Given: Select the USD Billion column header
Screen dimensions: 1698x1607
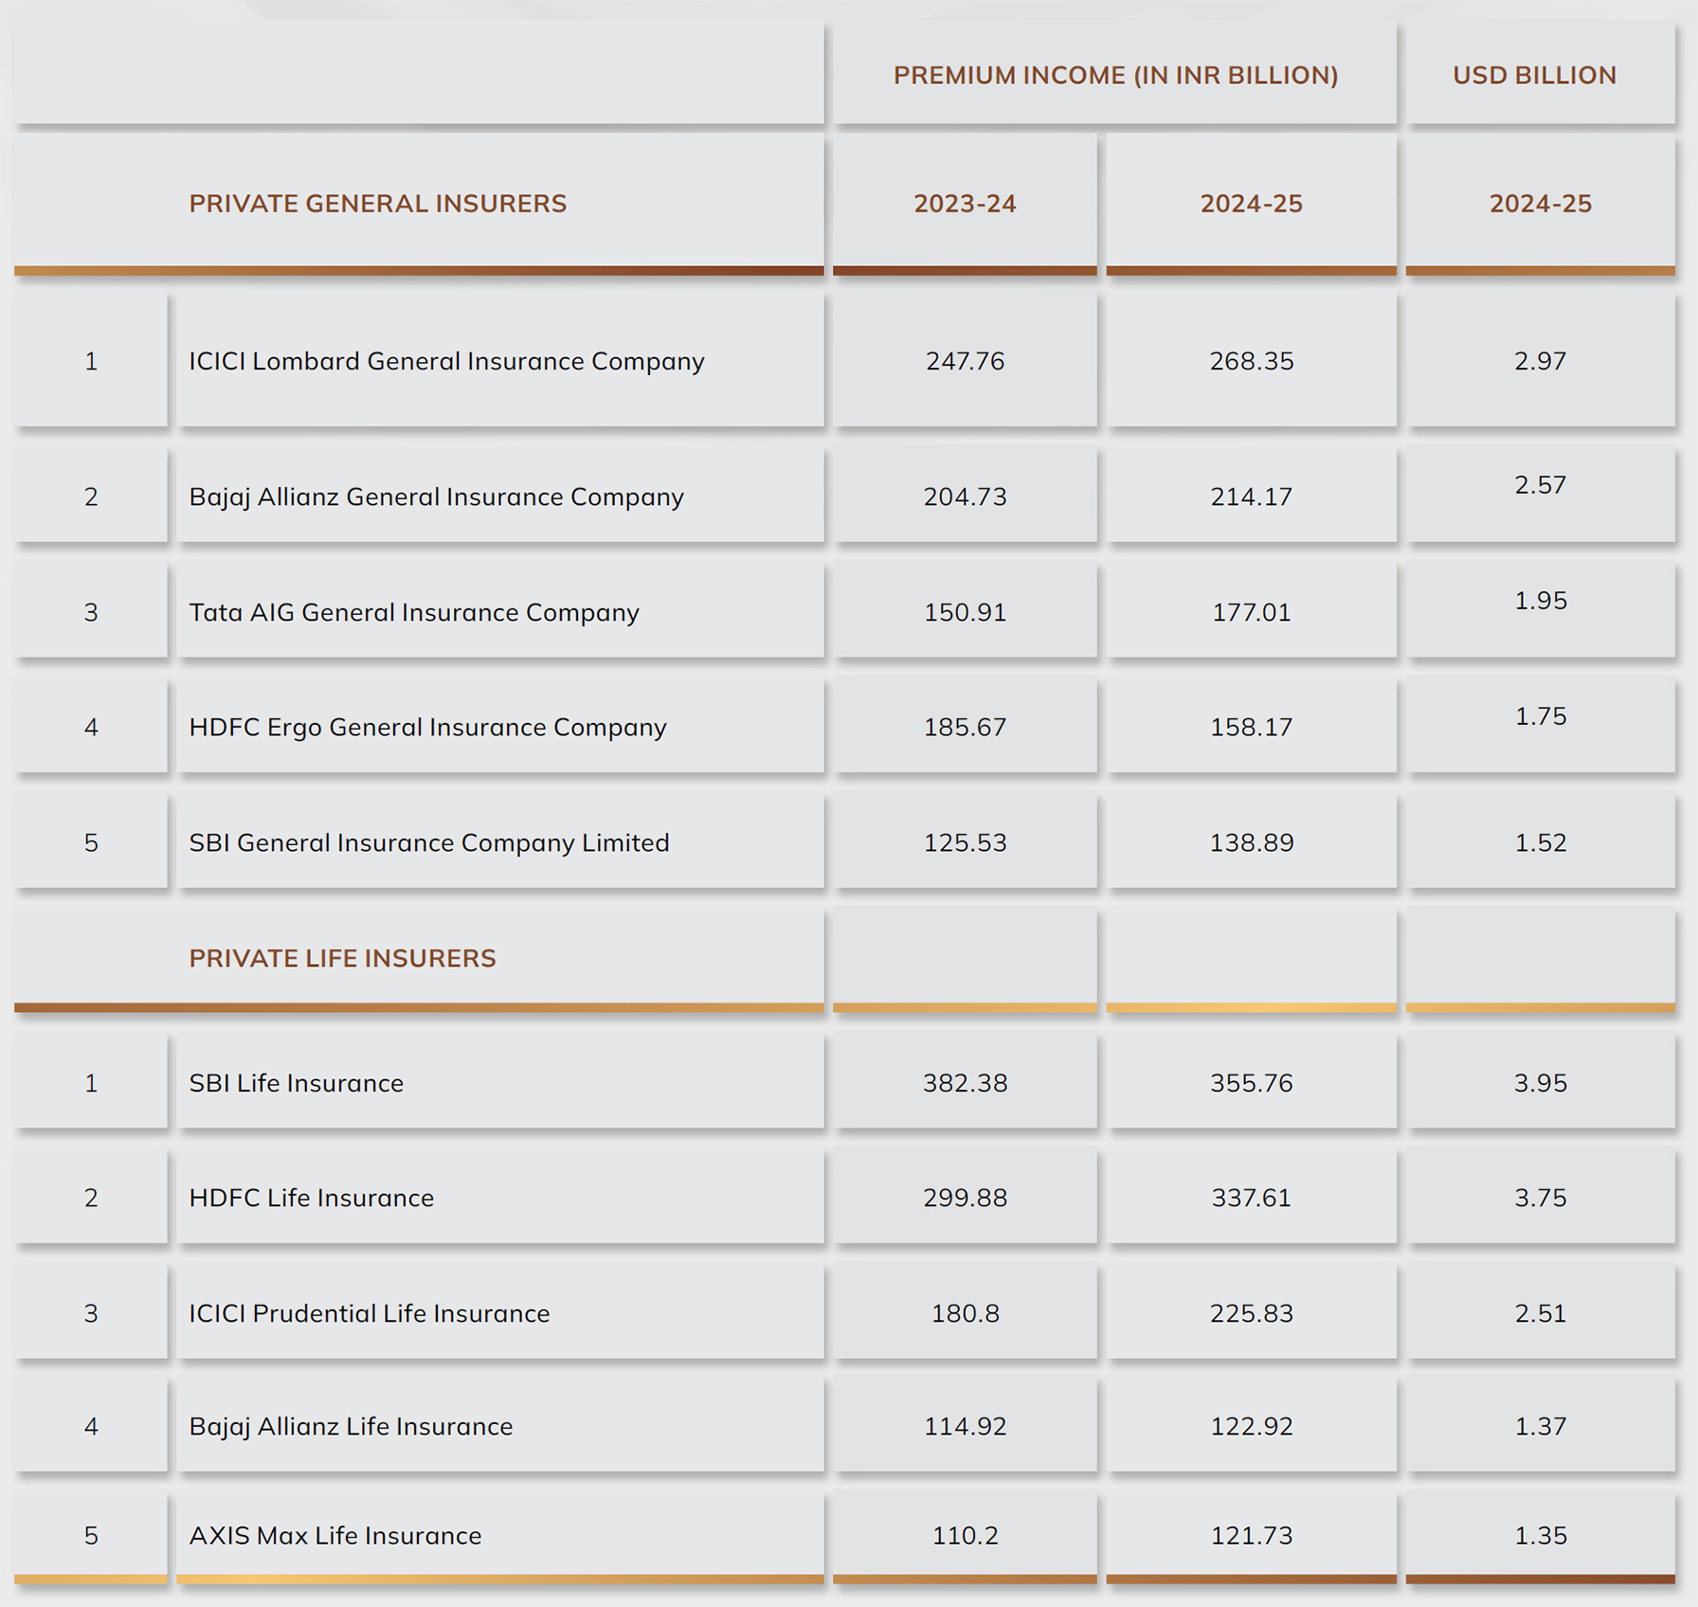Looking at the screenshot, I should pos(1534,75).
